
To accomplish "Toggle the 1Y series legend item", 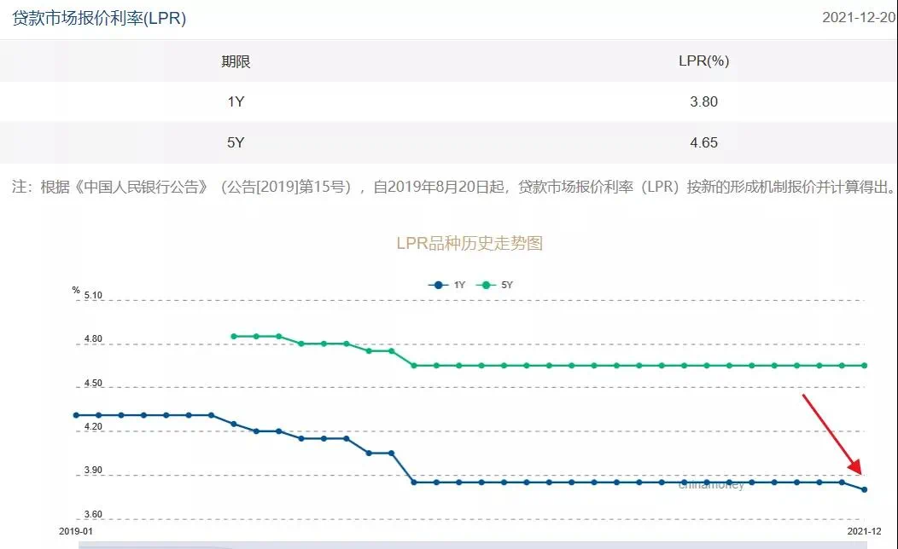I will pos(446,285).
